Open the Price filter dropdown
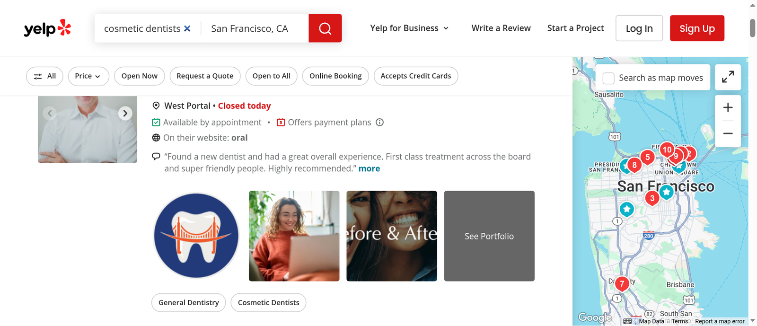757x326 pixels. tap(88, 76)
